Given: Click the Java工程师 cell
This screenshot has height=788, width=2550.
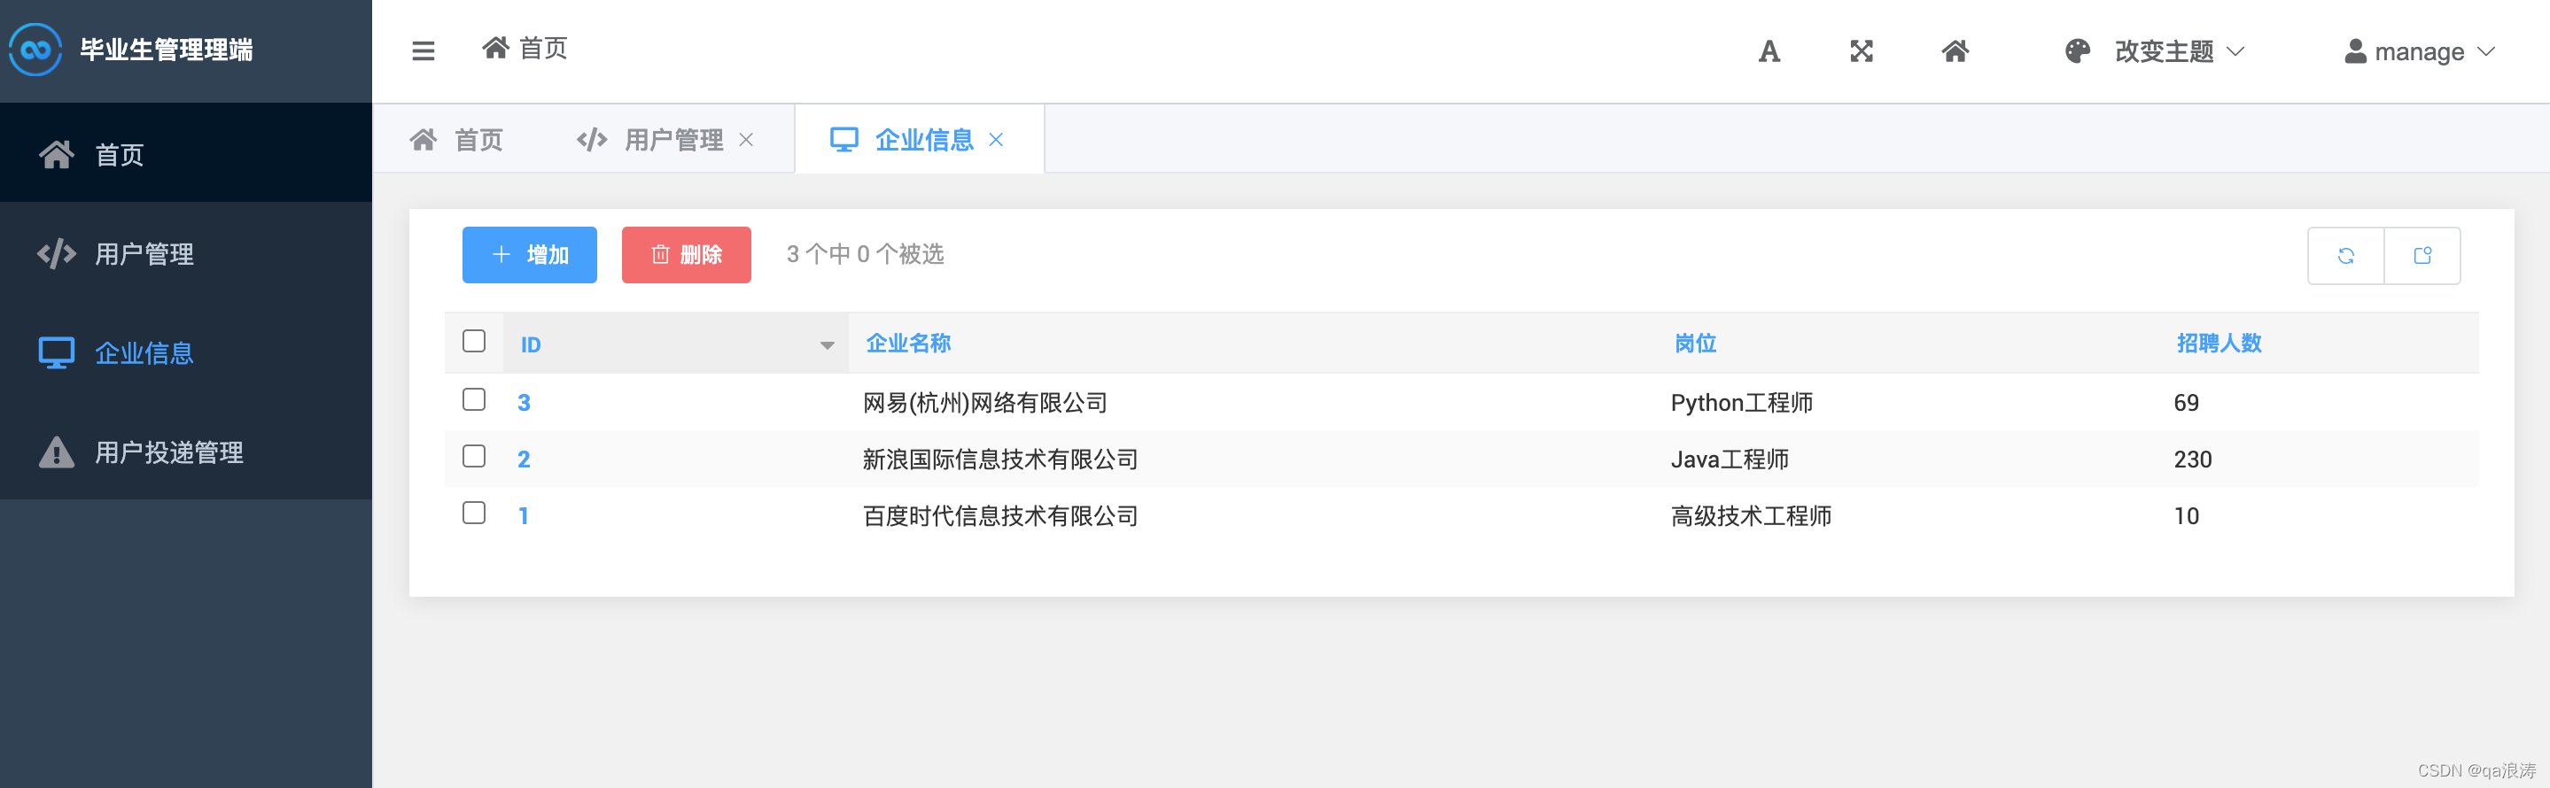Looking at the screenshot, I should [1730, 459].
